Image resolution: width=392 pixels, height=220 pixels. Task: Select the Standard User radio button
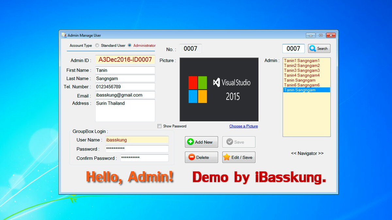97,46
